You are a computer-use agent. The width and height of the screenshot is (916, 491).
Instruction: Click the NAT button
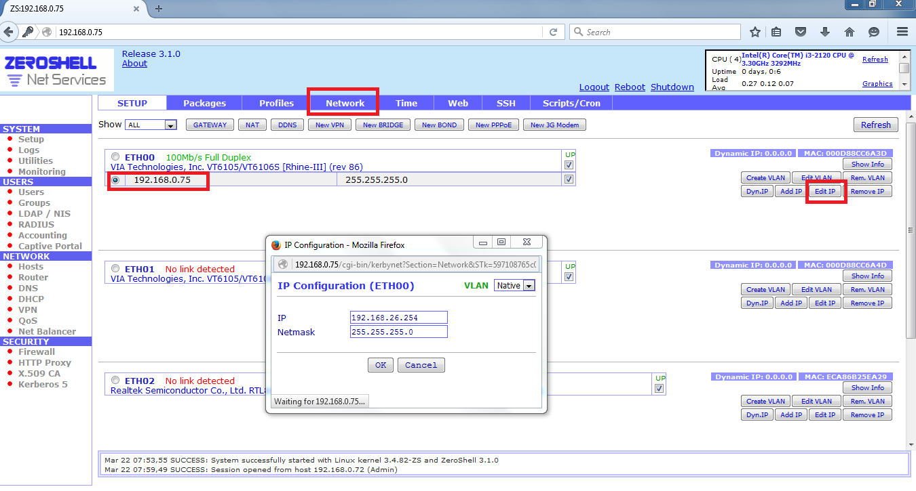point(252,125)
